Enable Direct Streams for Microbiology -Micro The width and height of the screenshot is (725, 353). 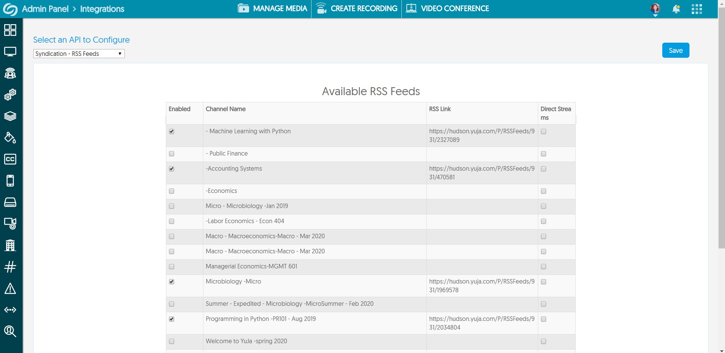point(544,282)
